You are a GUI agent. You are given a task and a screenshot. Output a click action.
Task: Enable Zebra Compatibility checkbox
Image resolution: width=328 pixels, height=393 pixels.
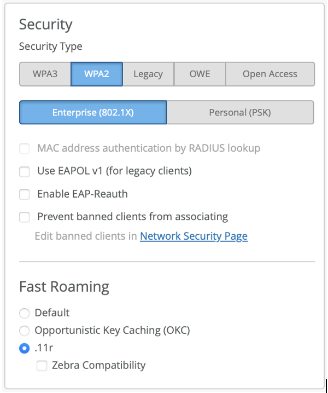pyautogui.click(x=42, y=366)
